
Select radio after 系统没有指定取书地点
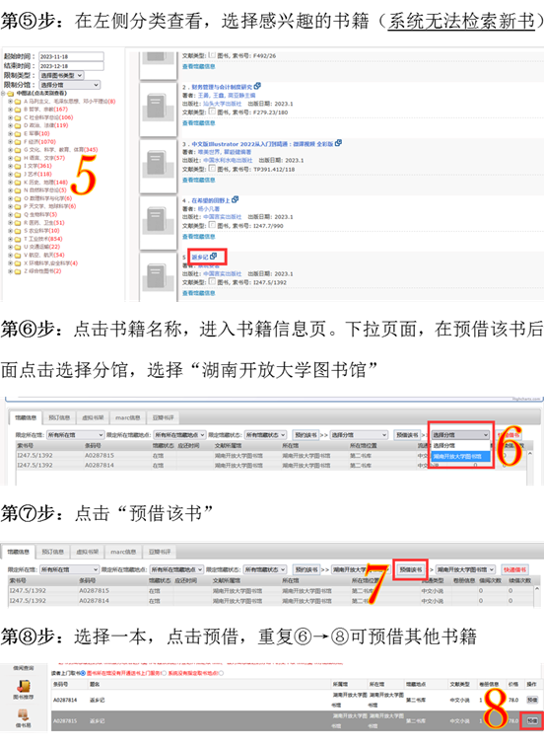[221, 673]
